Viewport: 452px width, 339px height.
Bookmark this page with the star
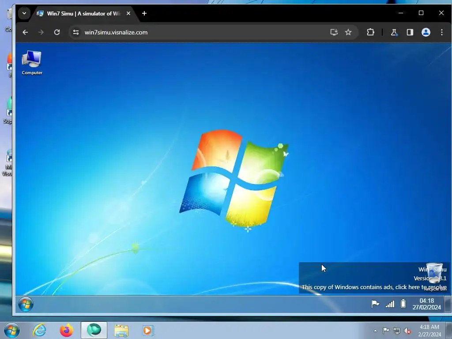coord(348,32)
